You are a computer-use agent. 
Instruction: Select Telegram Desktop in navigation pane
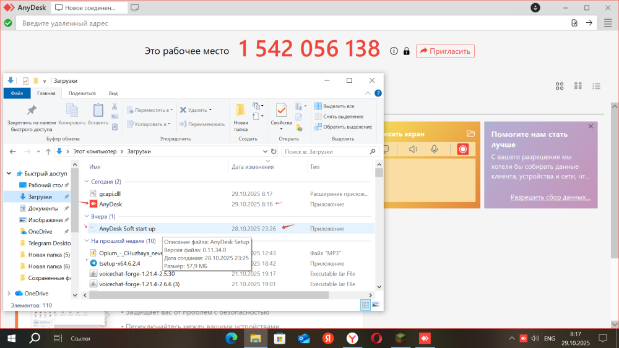pos(45,243)
